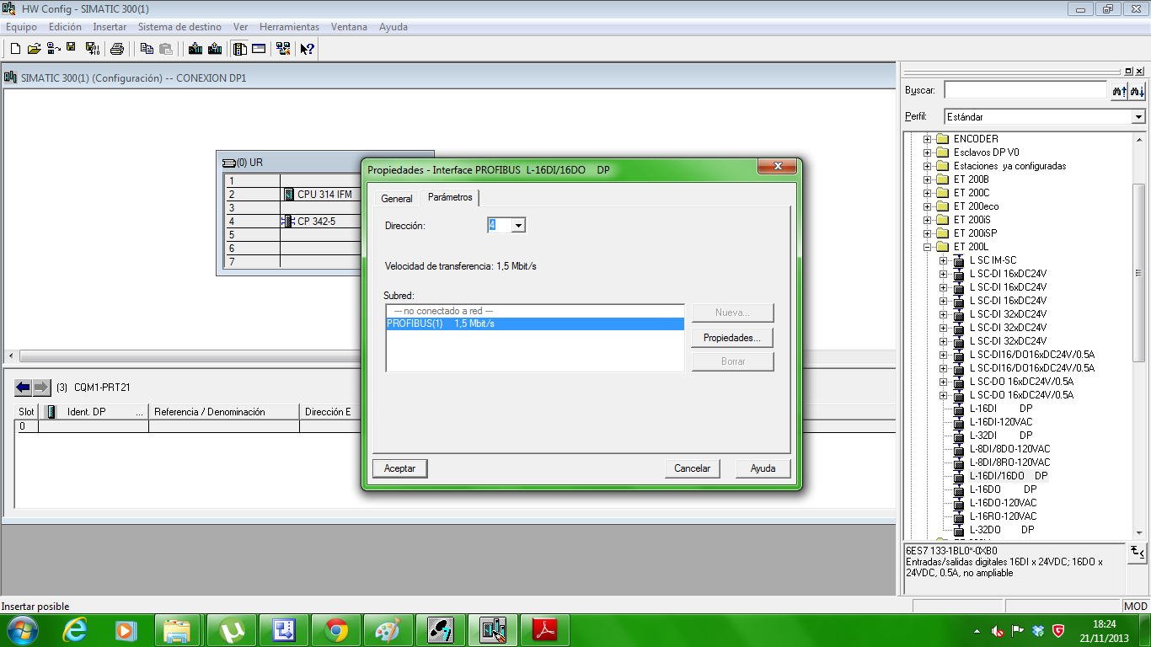This screenshot has height=647, width=1151.
Task: Open the Herramientas menu
Action: coord(289,27)
